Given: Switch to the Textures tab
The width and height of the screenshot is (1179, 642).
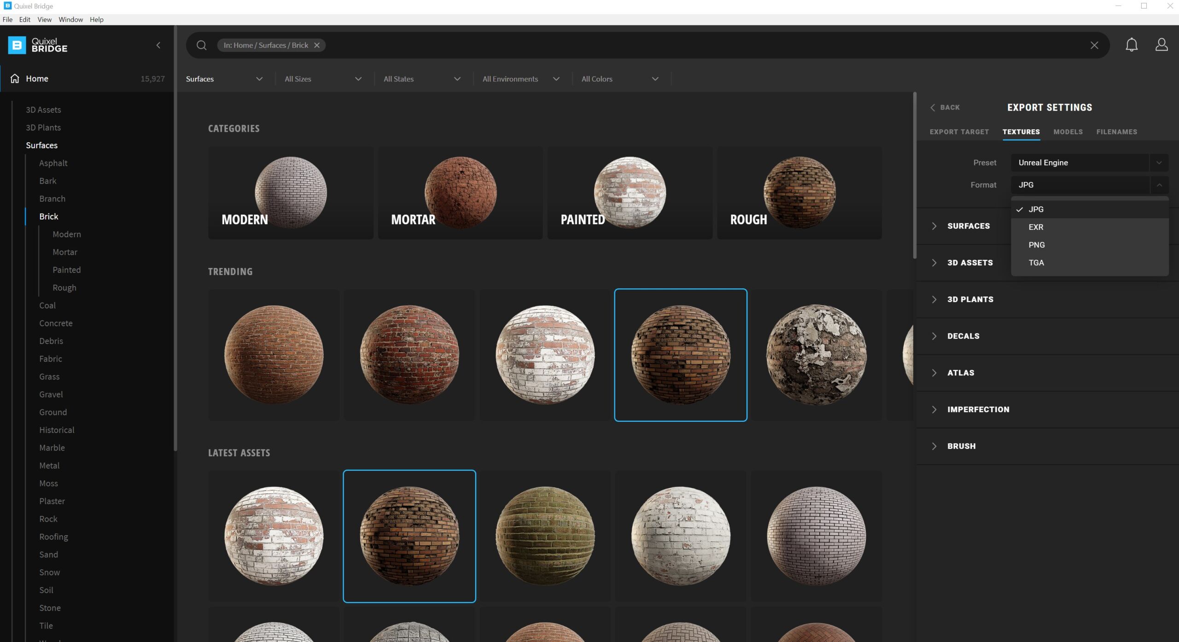Looking at the screenshot, I should point(1021,132).
